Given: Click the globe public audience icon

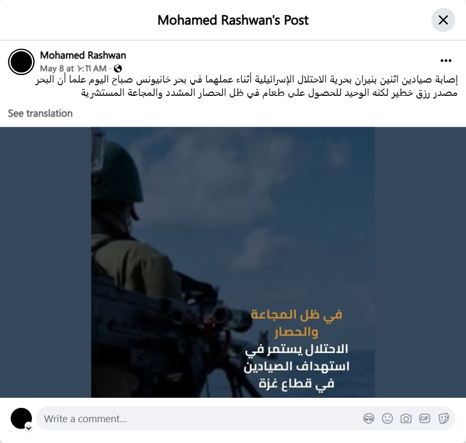Looking at the screenshot, I should click(118, 69).
